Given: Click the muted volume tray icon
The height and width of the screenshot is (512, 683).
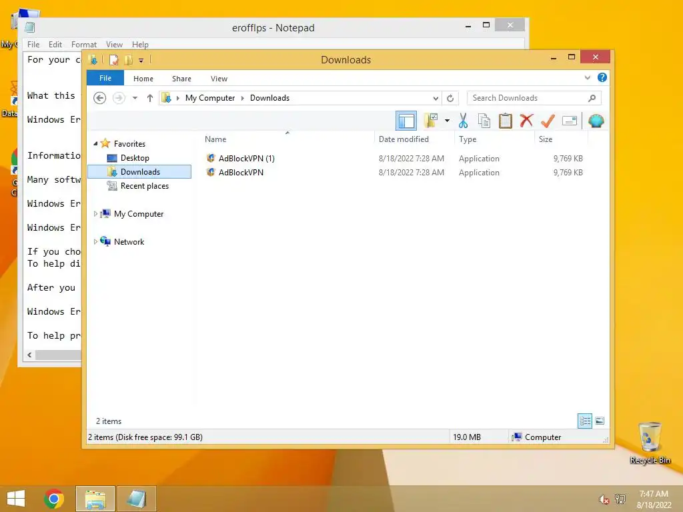Looking at the screenshot, I should 604,499.
